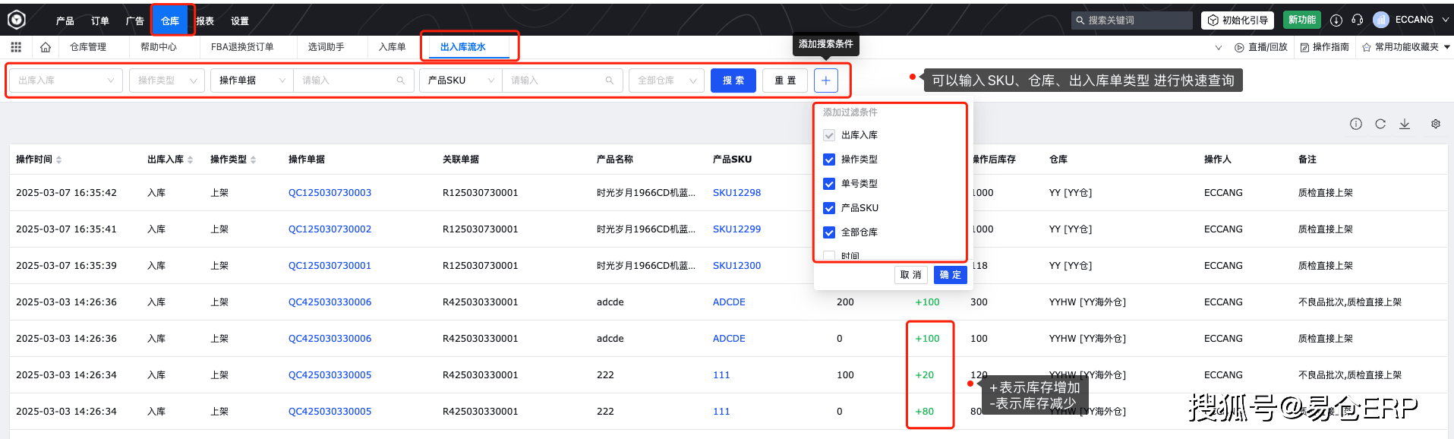Uncheck the 产品SKU filter checkbox
This screenshot has height=439, width=1454.
pyautogui.click(x=829, y=208)
